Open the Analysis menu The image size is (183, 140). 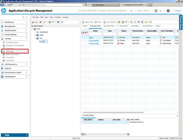pyautogui.click(x=66, y=17)
